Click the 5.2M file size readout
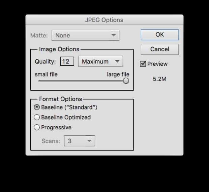The height and width of the screenshot is (192, 209). (x=159, y=79)
